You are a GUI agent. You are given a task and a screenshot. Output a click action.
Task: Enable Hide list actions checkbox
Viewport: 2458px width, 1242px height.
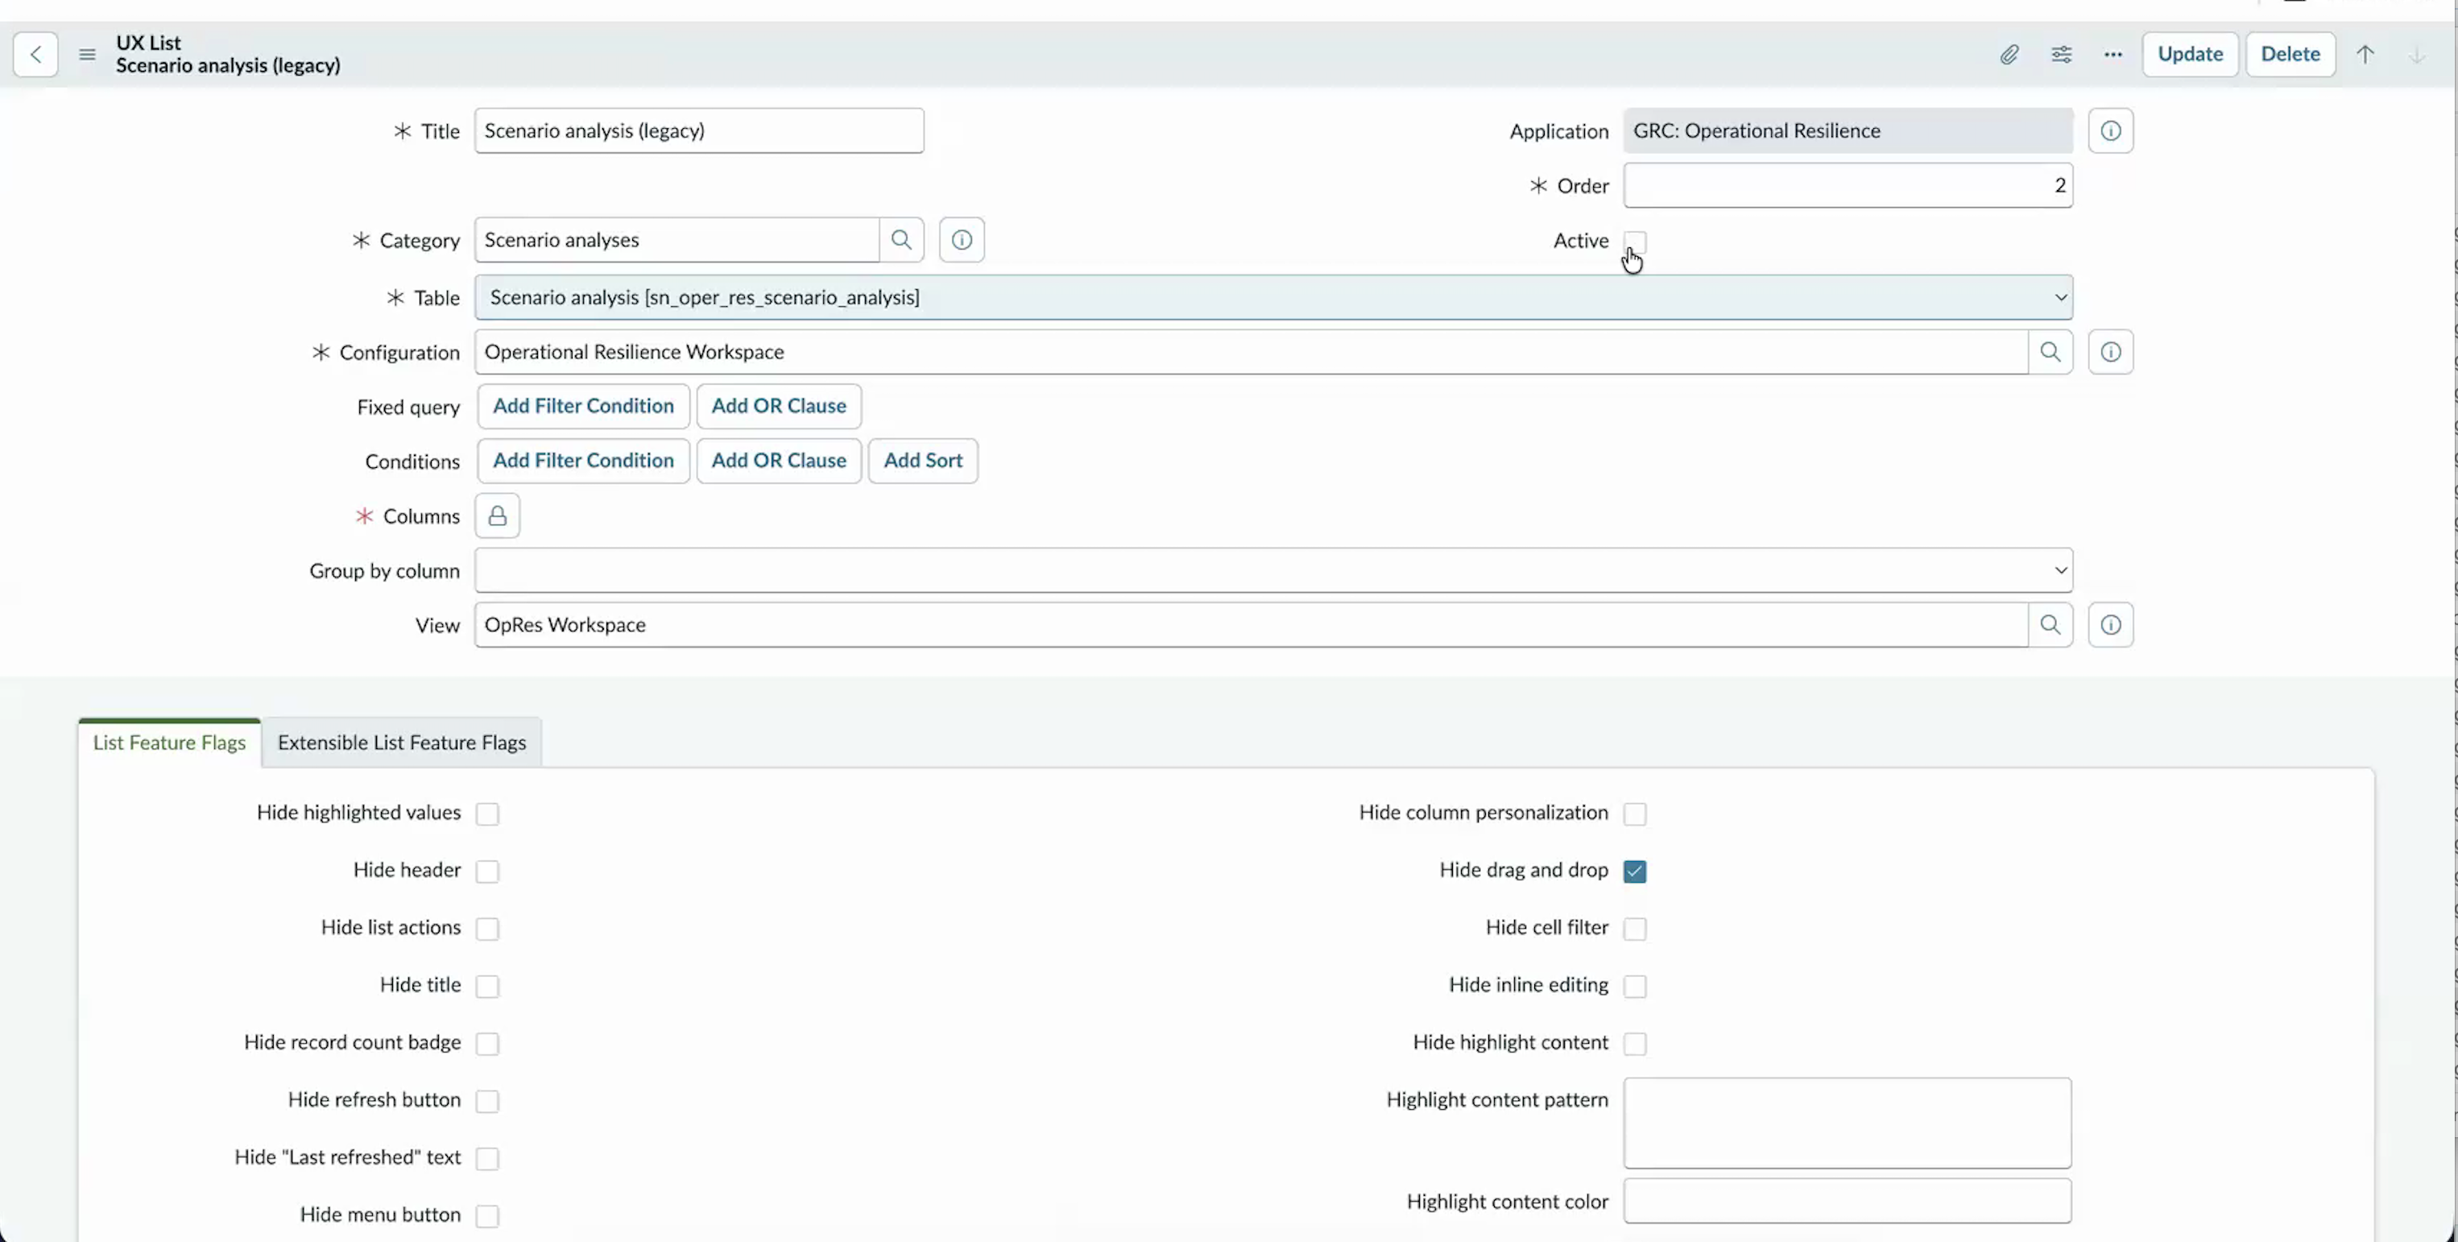[x=487, y=928]
